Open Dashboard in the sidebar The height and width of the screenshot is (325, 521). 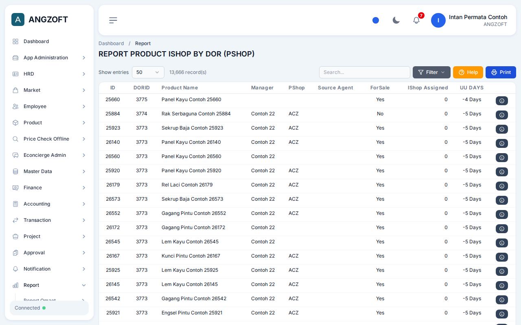(x=49, y=41)
